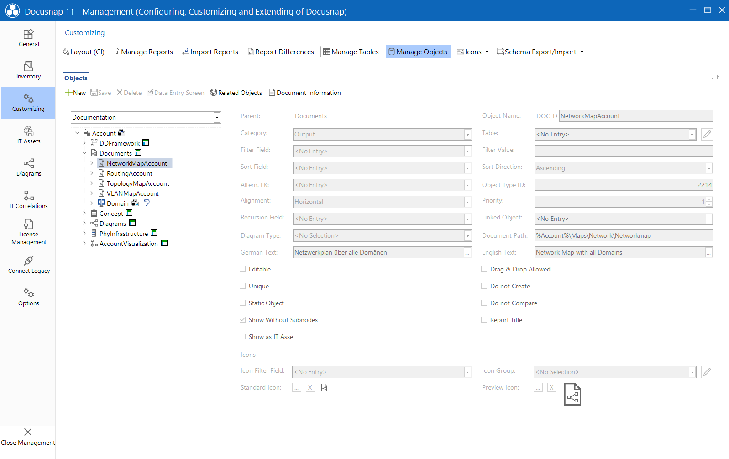The image size is (729, 459).
Task: Open the Icons dropdown menu
Action: point(472,52)
